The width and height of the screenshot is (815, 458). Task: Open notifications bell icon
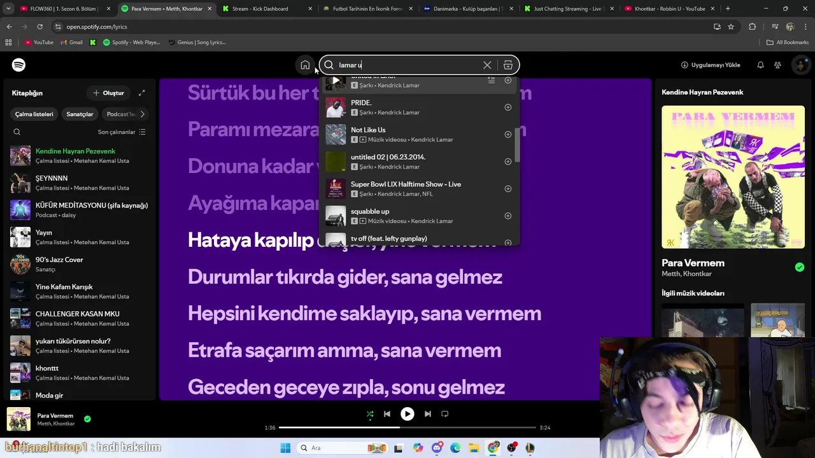coord(760,65)
